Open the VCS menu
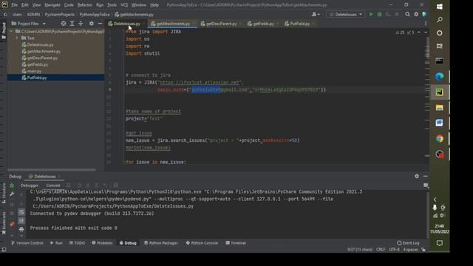The height and width of the screenshot is (266, 473). tap(124, 5)
